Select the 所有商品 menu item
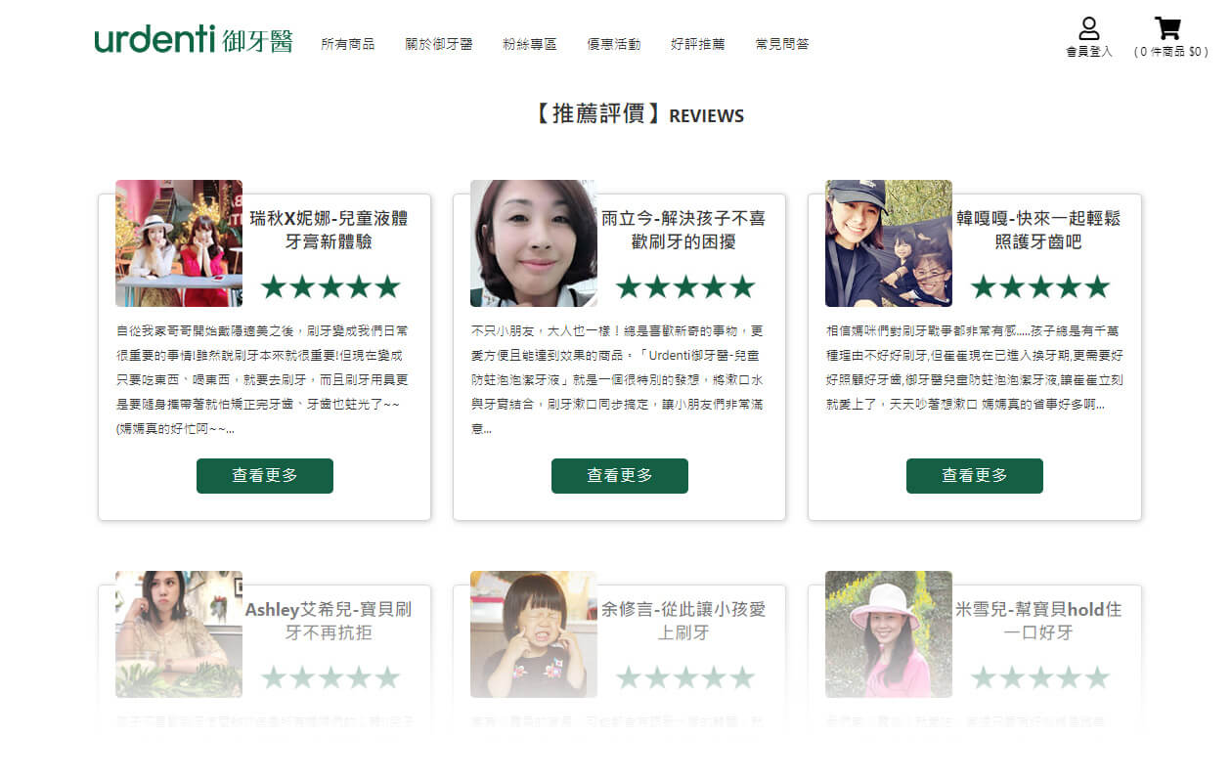This screenshot has height=782, width=1232. [348, 44]
